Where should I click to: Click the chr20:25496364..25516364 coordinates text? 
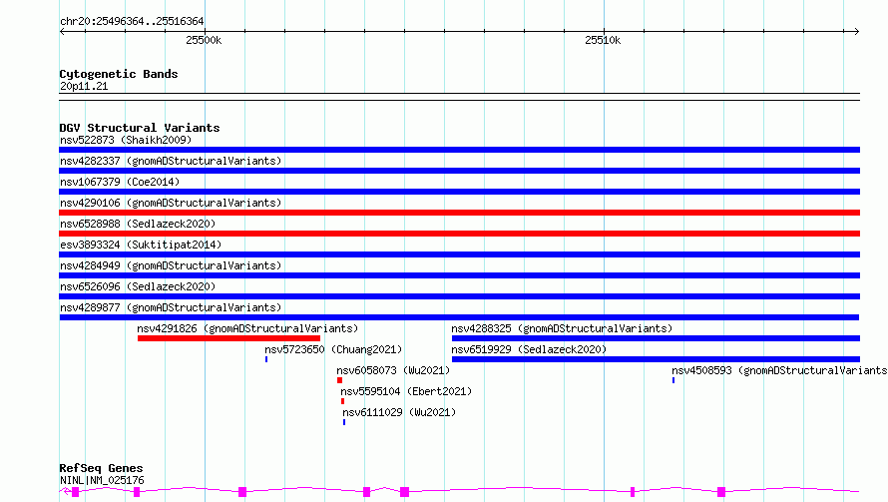point(132,21)
